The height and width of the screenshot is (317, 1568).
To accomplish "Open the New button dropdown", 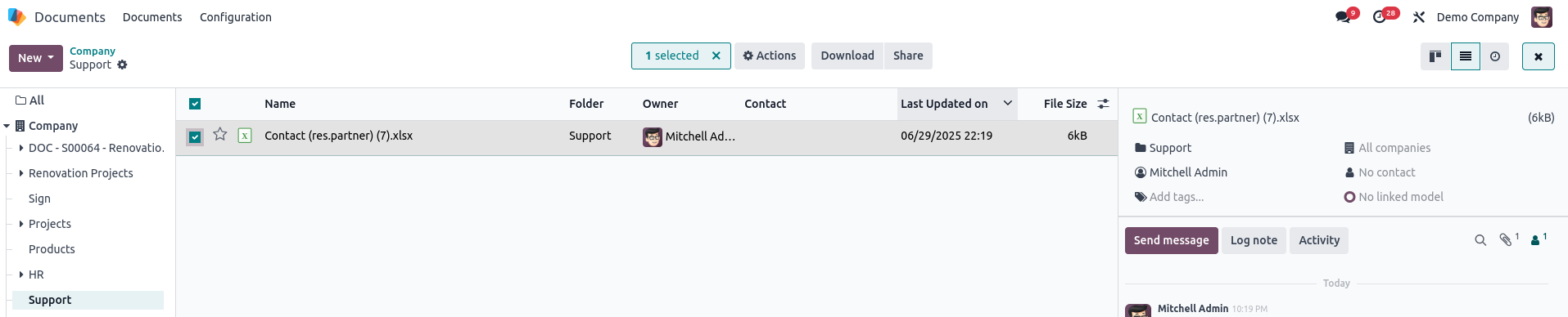I will click(36, 58).
